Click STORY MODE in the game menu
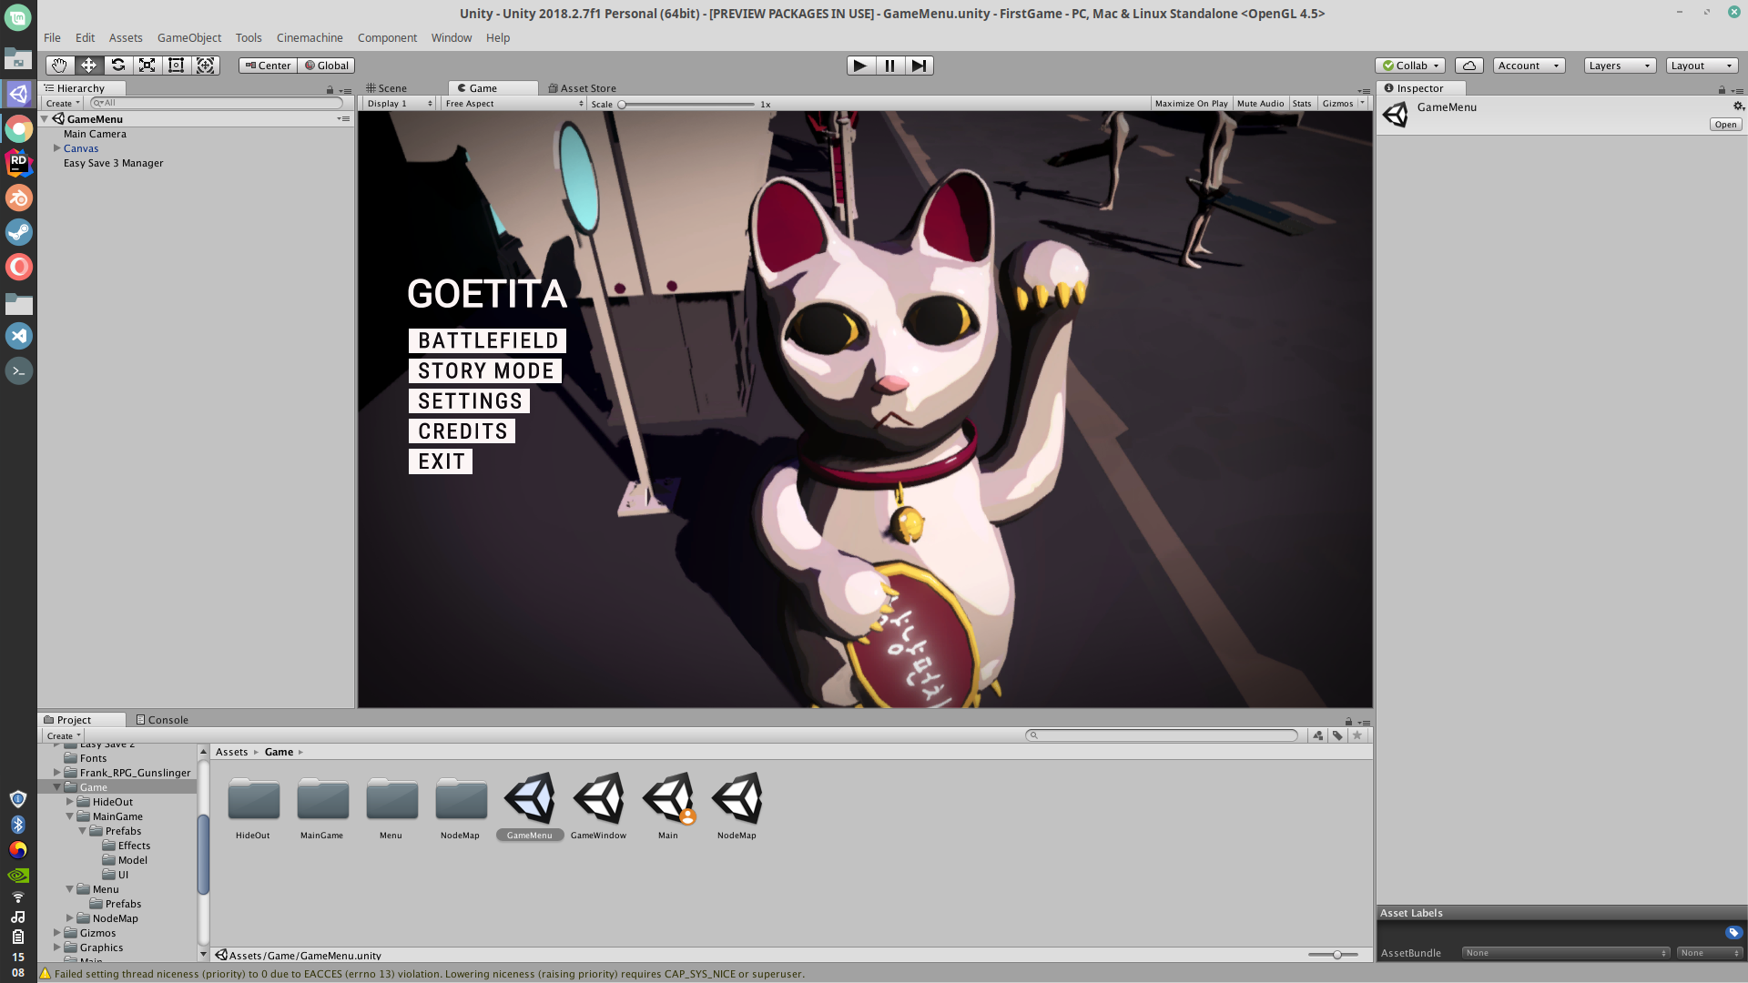1748x983 pixels. point(485,370)
